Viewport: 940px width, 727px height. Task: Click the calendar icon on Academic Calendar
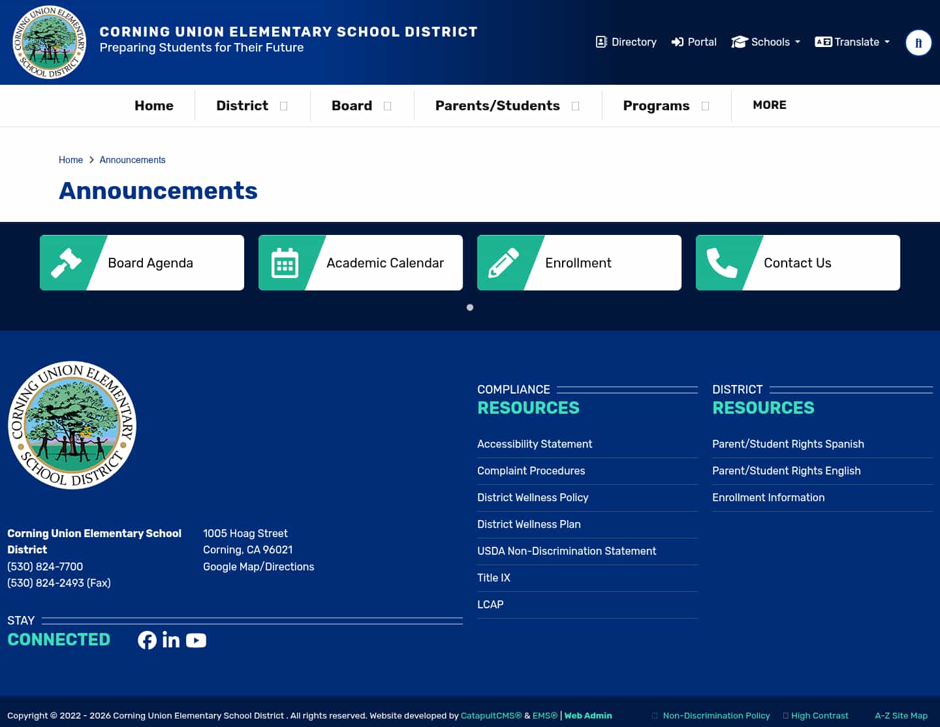[x=285, y=263]
